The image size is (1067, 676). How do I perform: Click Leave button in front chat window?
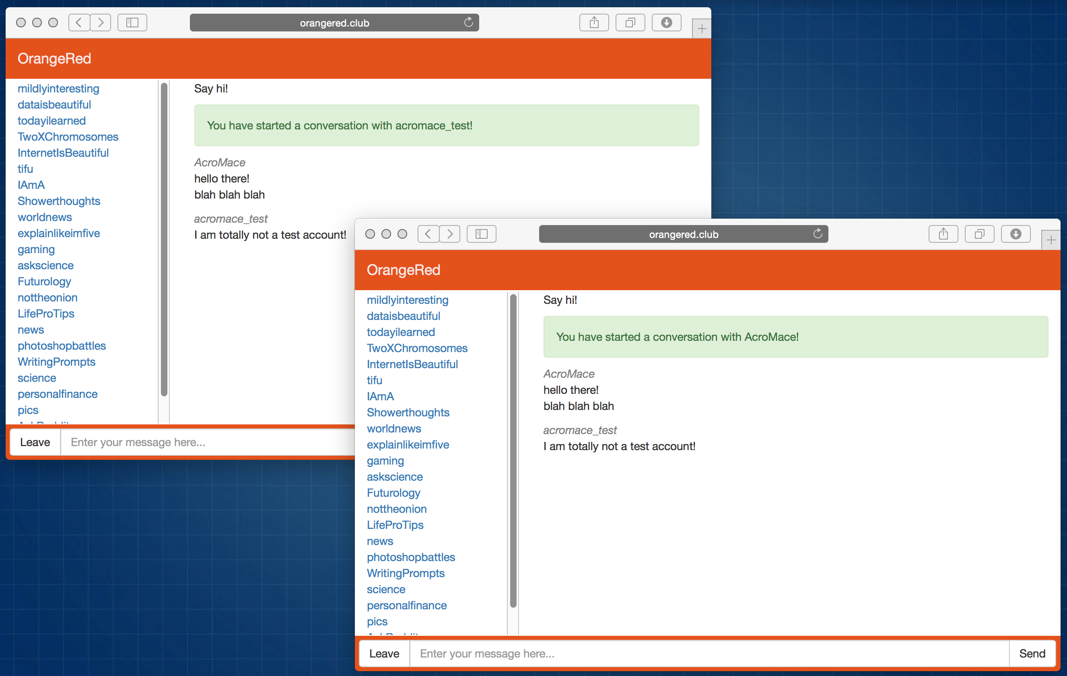pos(384,653)
